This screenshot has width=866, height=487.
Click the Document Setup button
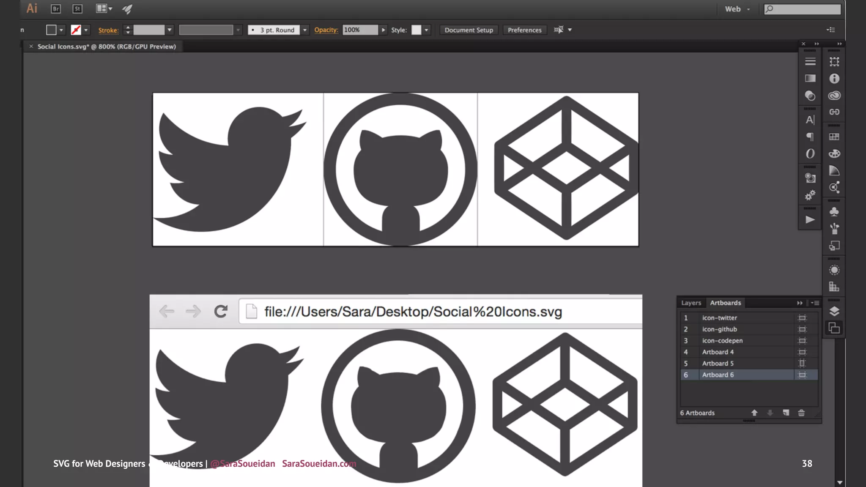(x=469, y=30)
